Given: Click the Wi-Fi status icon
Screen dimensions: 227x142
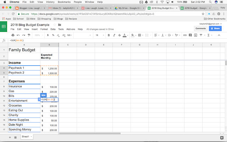Looking at the screenshot, I should (x=162, y=2).
